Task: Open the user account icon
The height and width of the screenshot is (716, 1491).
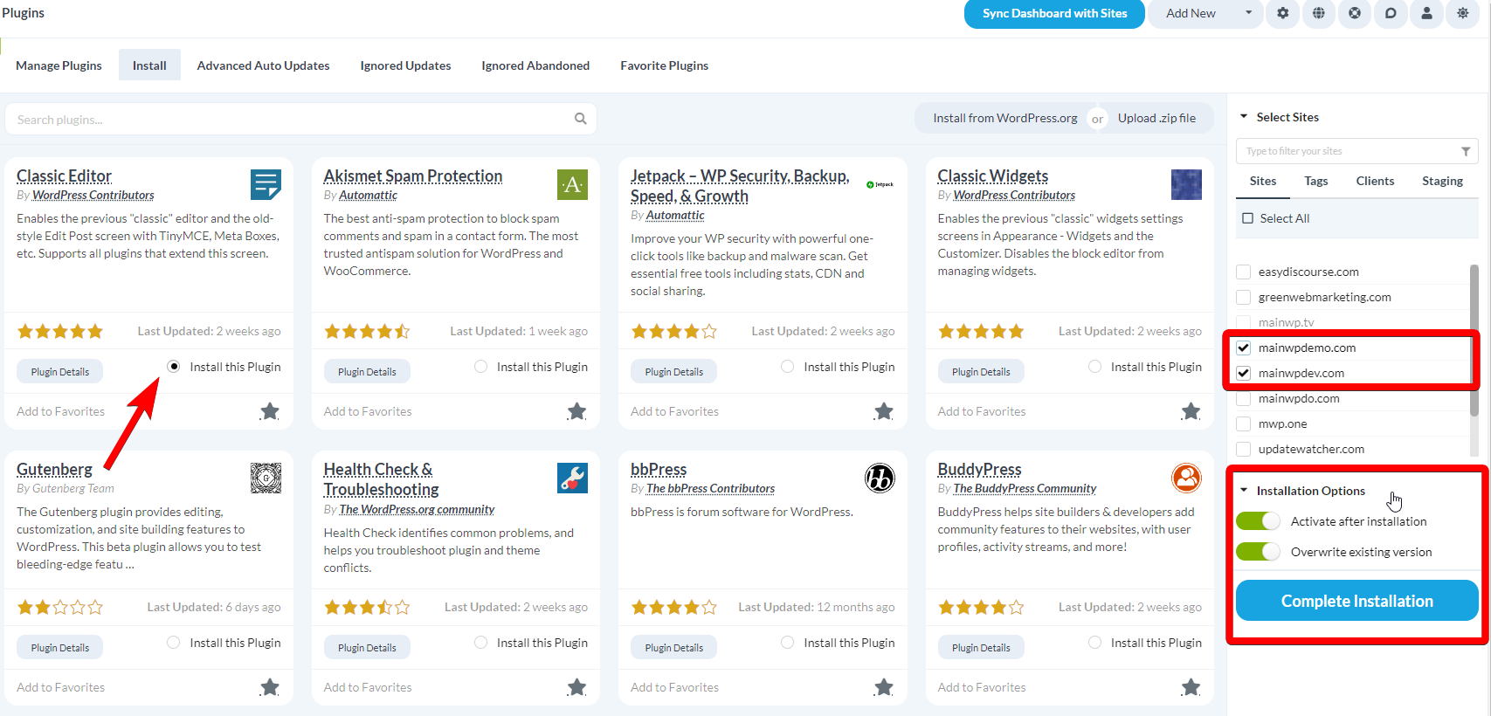Action: tap(1426, 13)
